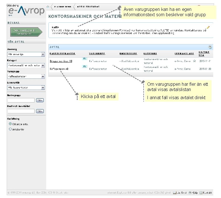Open Hjälp in the footer
The height and width of the screenshot is (198, 221).
(193, 193)
